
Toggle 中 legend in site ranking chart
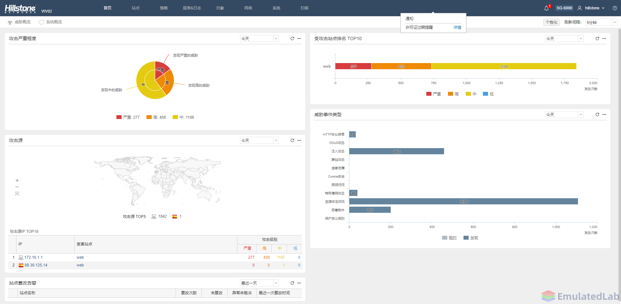(471, 94)
